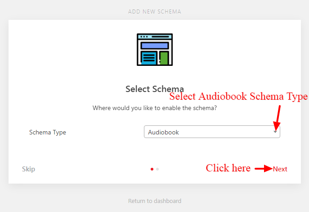Click the green sidebar panel in the illustration
The height and width of the screenshot is (212, 309).
tap(164, 58)
